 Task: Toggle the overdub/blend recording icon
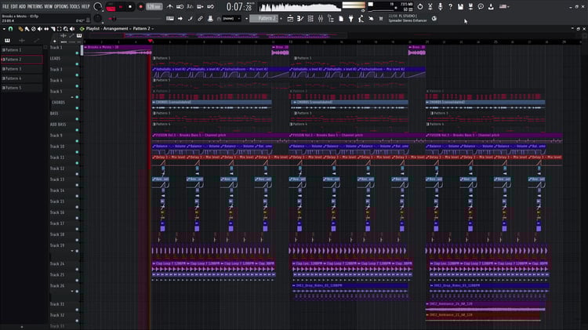click(200, 7)
